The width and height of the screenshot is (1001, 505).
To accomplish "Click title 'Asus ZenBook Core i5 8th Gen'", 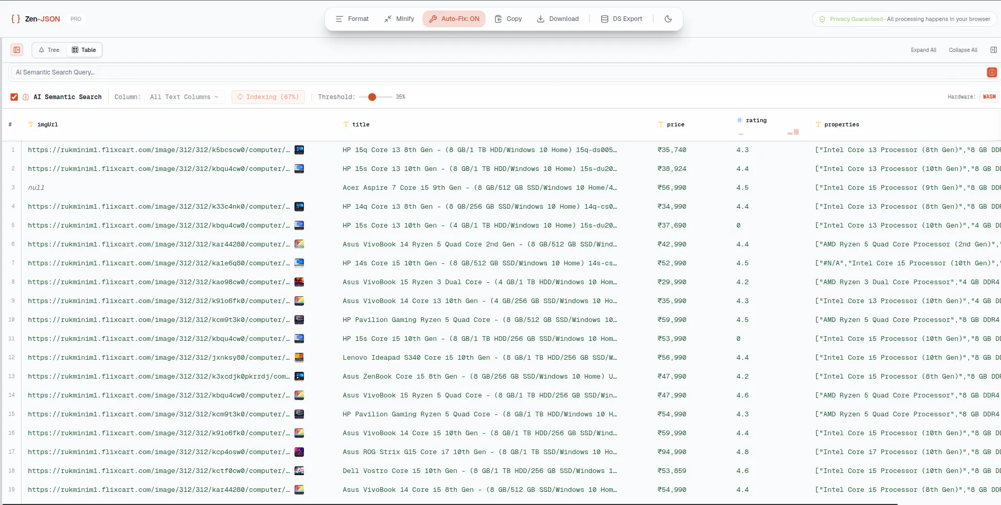I will pyautogui.click(x=480, y=377).
